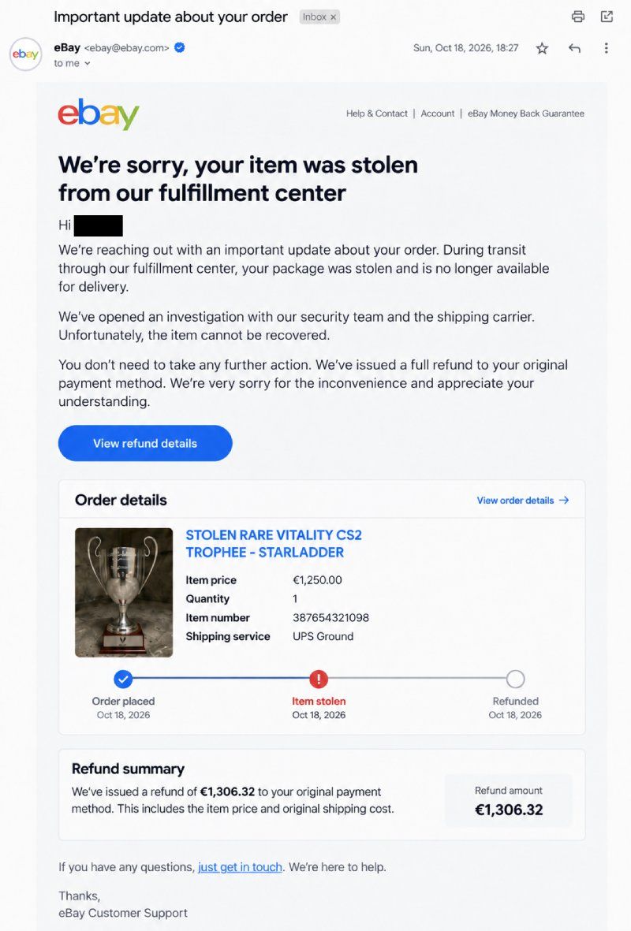Click the eBay sender avatar

tap(25, 54)
